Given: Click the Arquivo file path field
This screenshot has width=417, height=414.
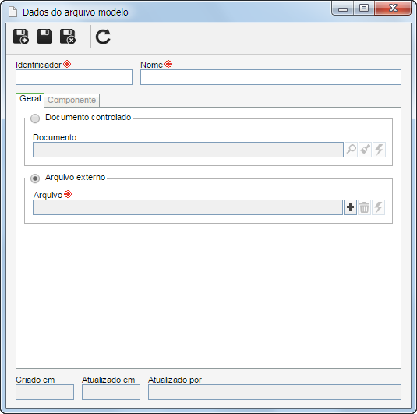Looking at the screenshot, I should pyautogui.click(x=188, y=207).
